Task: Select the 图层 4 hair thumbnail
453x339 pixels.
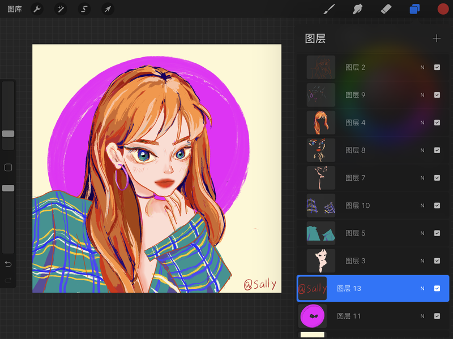Action: click(x=321, y=123)
